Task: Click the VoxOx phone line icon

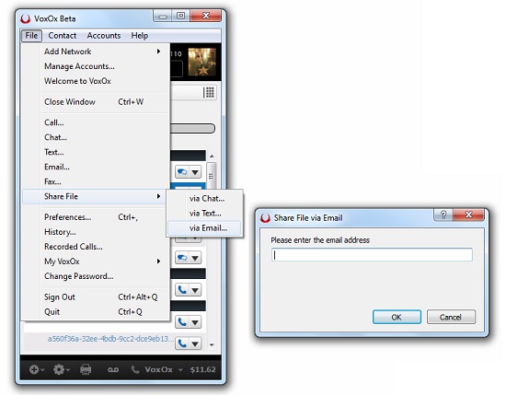Action: 135,369
